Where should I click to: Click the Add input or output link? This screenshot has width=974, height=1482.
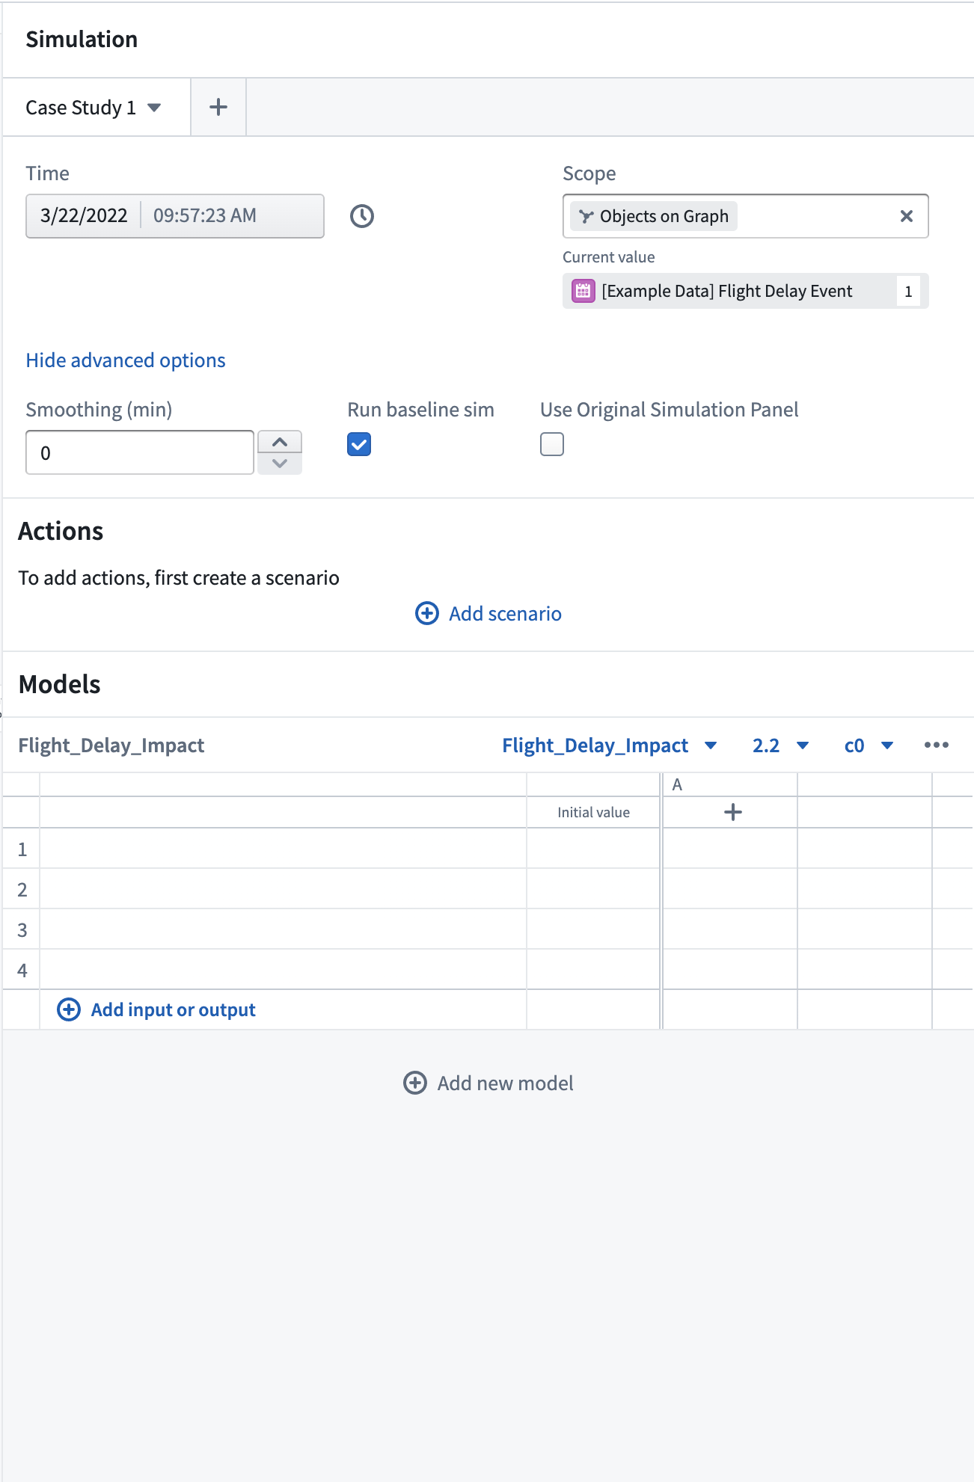click(173, 1009)
